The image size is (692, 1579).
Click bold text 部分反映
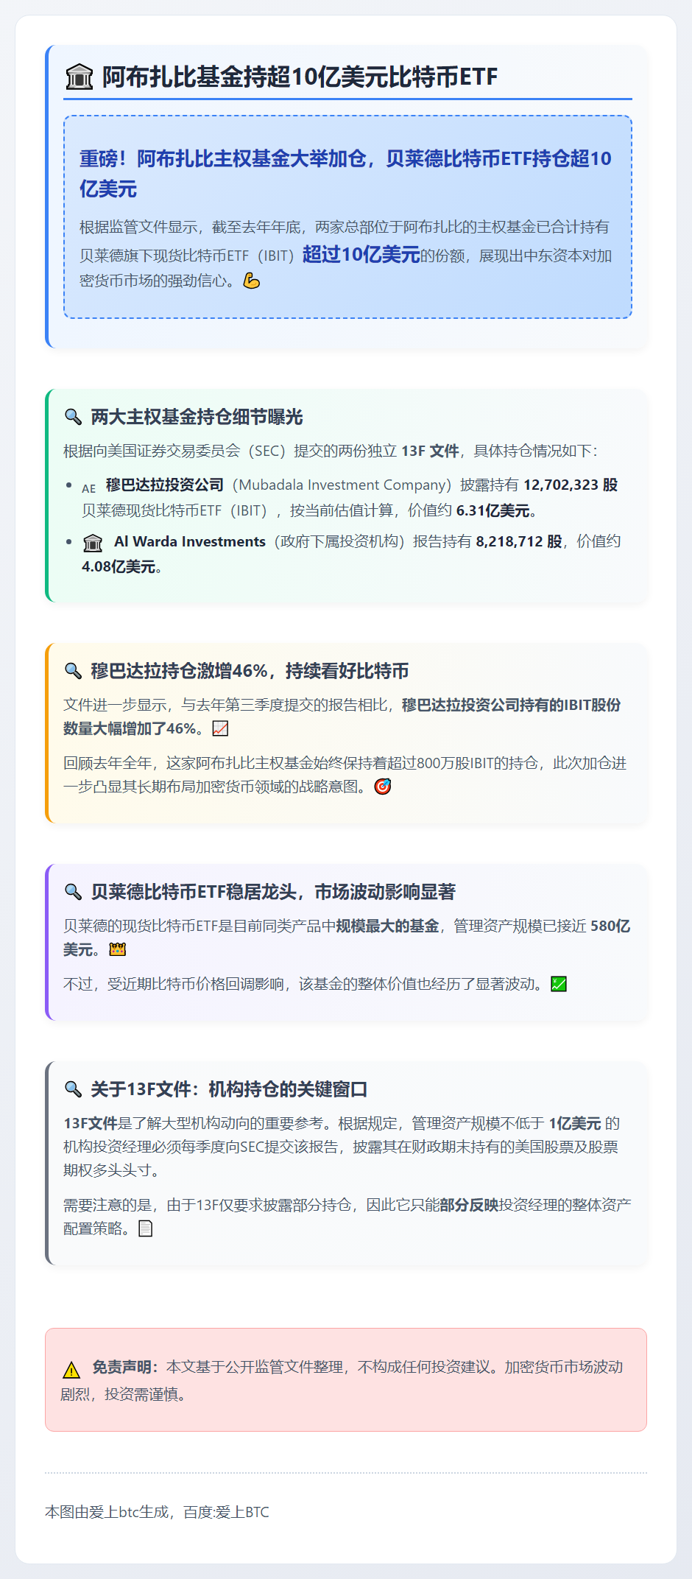(x=469, y=1205)
